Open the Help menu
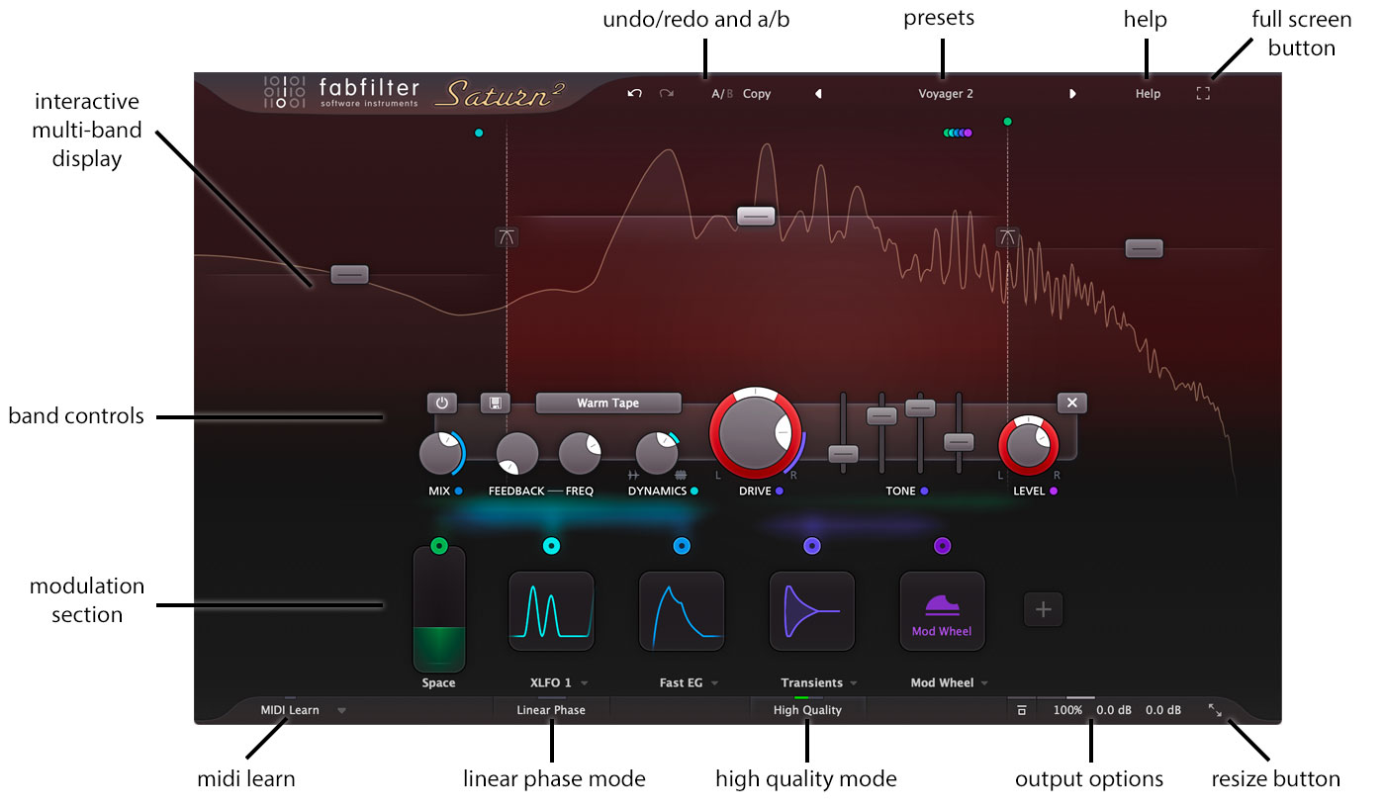Image resolution: width=1385 pixels, height=811 pixels. pyautogui.click(x=1148, y=94)
